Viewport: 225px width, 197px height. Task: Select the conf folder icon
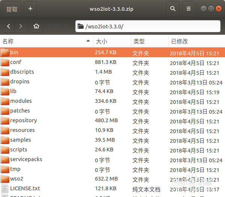(5, 62)
